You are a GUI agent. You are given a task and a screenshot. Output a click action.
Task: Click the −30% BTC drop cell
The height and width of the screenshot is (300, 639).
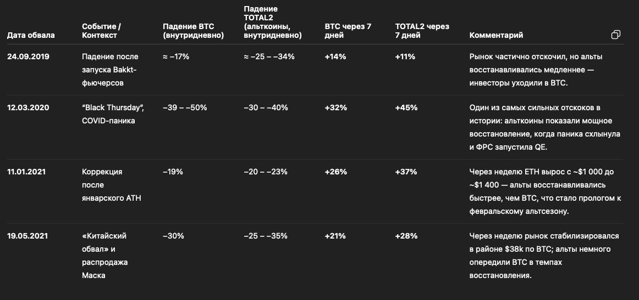(x=173, y=236)
